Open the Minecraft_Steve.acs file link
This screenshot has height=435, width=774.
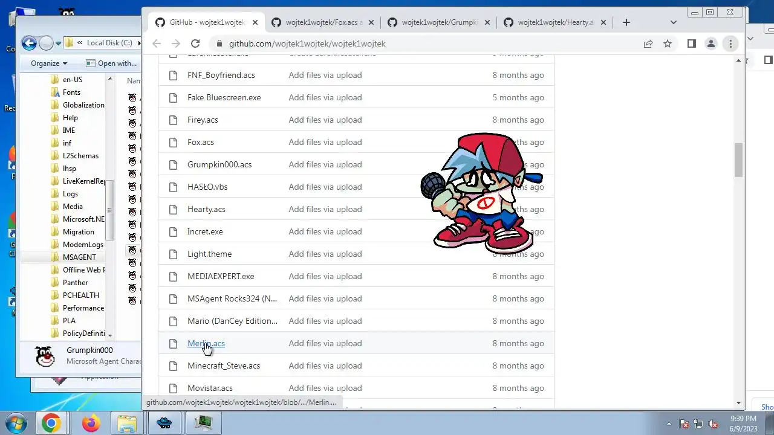click(224, 366)
